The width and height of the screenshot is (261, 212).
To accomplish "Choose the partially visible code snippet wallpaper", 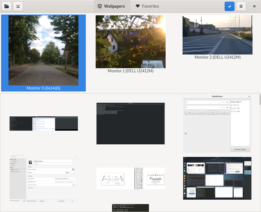I will point(130,208).
